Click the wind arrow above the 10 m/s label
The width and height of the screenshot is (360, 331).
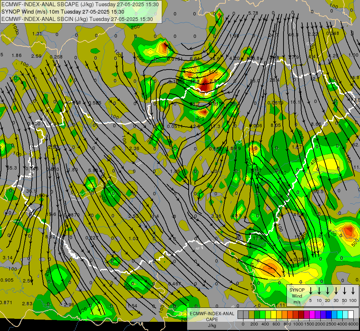pyautogui.click(x=319, y=291)
